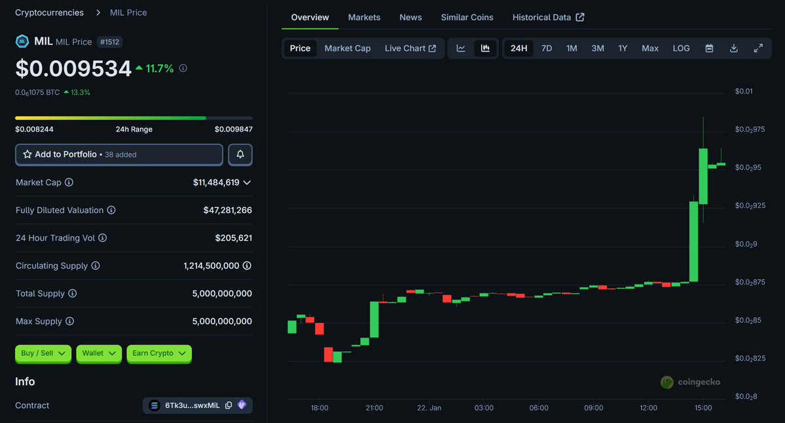Show Market Cap info tooltip icon
Screen dimensions: 785x423
coord(69,182)
